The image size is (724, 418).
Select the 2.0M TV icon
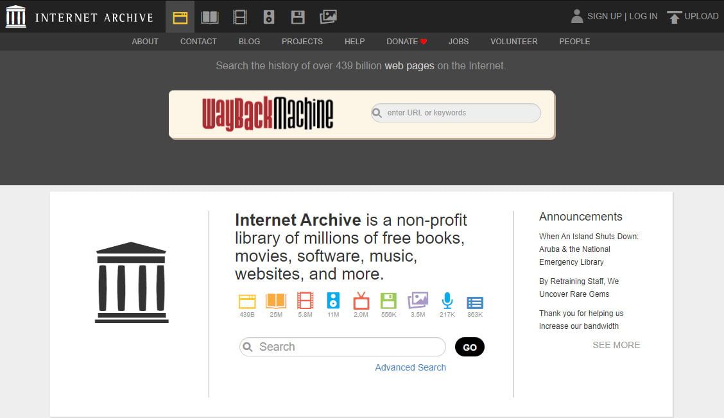(361, 300)
